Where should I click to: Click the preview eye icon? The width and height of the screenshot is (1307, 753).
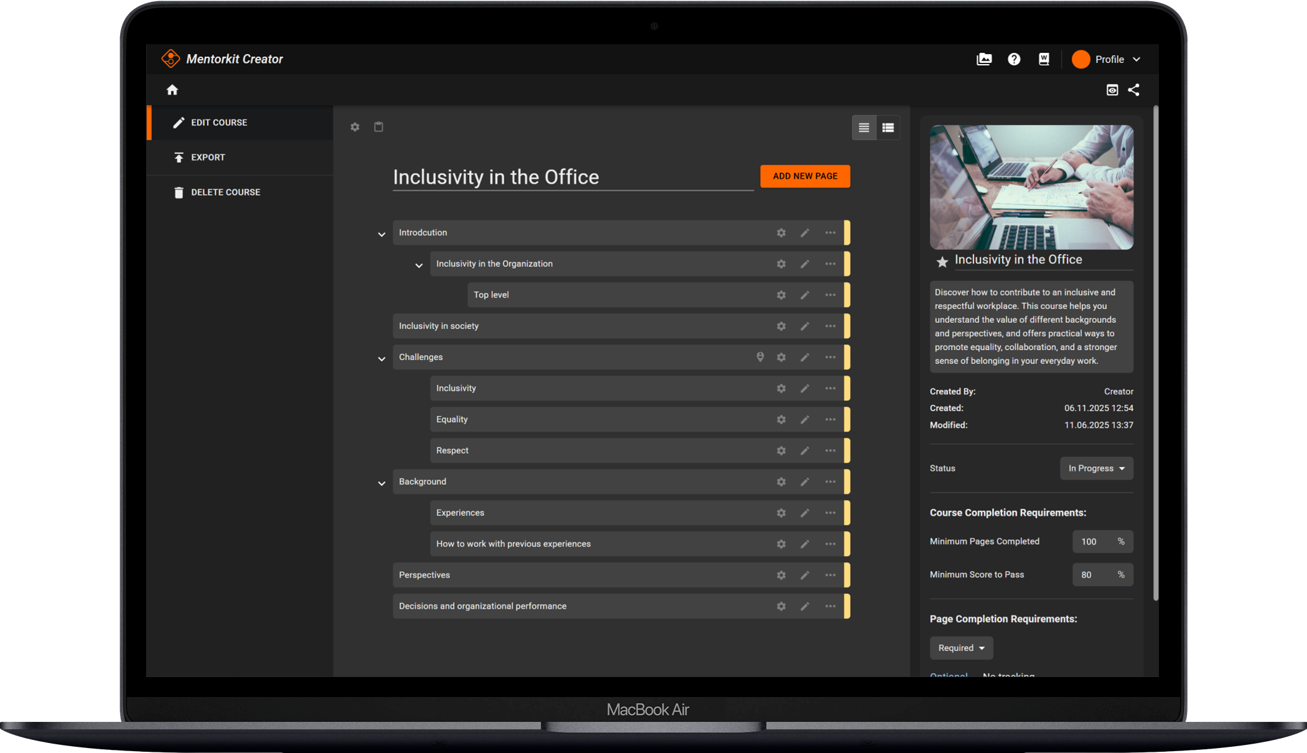pyautogui.click(x=1112, y=90)
